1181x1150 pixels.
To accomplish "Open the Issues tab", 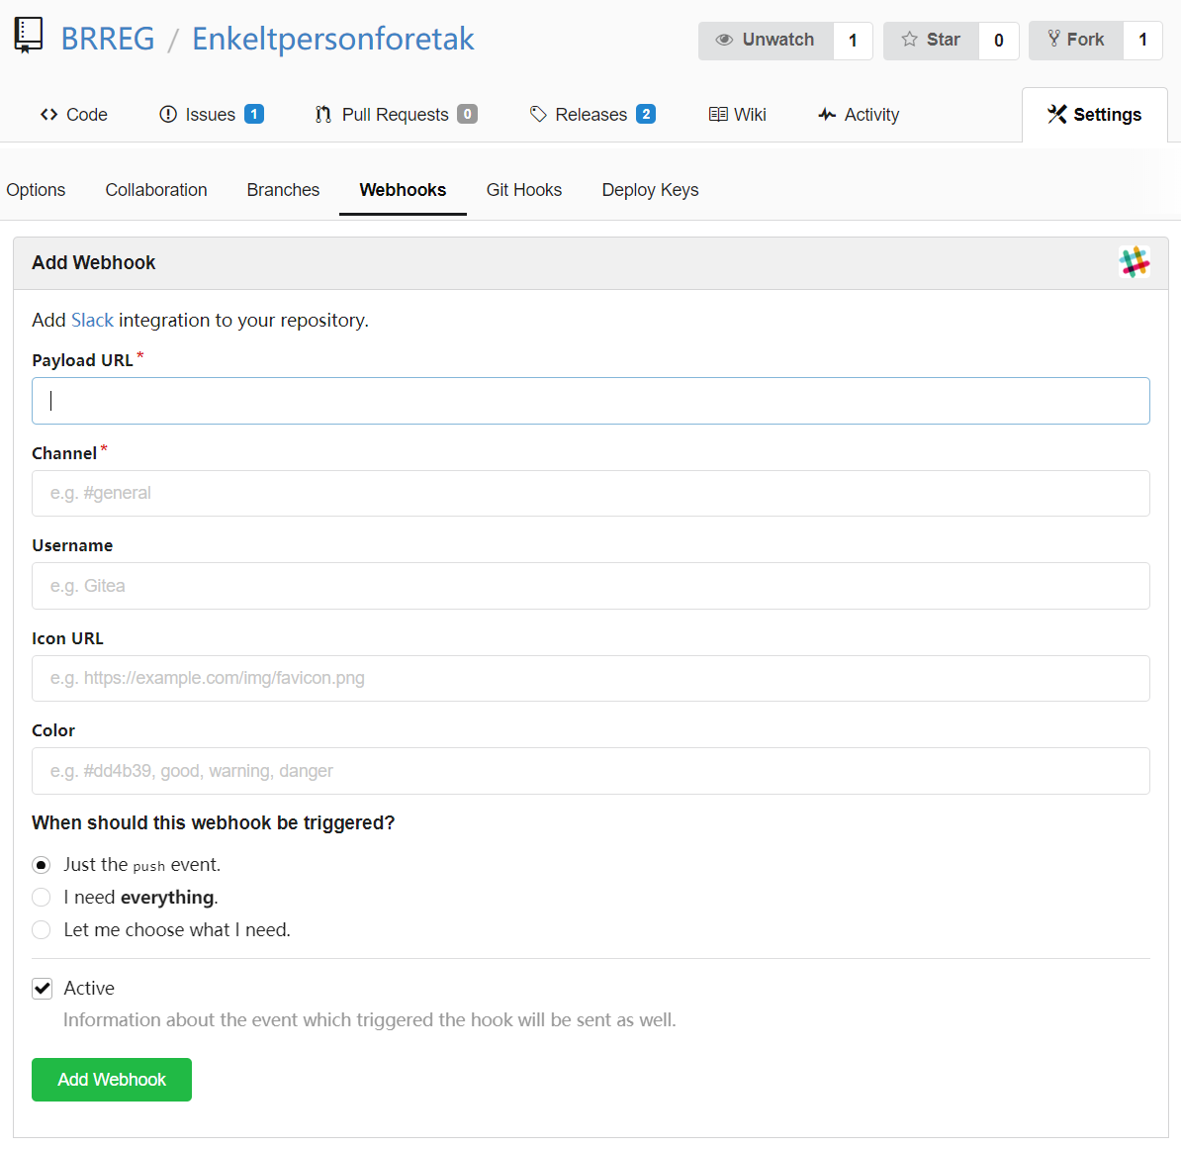I will click(x=211, y=115).
